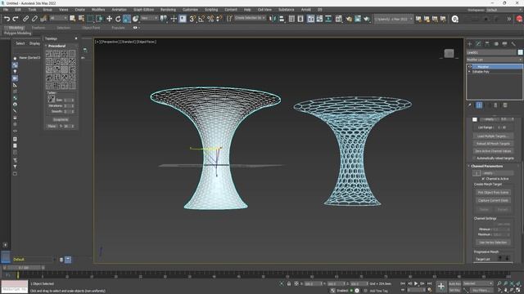The width and height of the screenshot is (524, 294).
Task: Toggle the Angle Snap icon
Action: (201, 19)
